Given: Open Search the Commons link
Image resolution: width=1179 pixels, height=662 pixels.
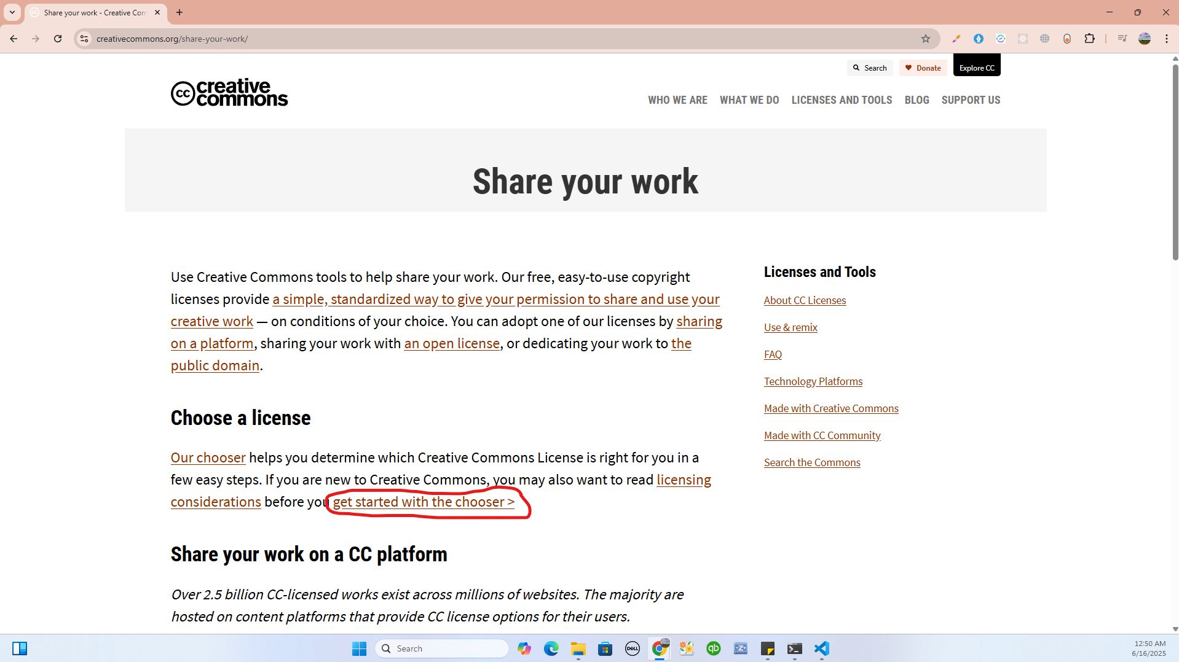Looking at the screenshot, I should point(812,462).
